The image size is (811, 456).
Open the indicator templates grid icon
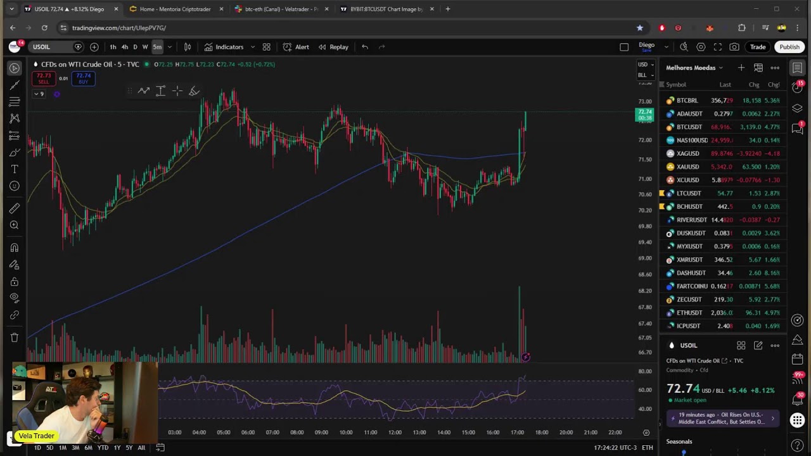coord(266,47)
